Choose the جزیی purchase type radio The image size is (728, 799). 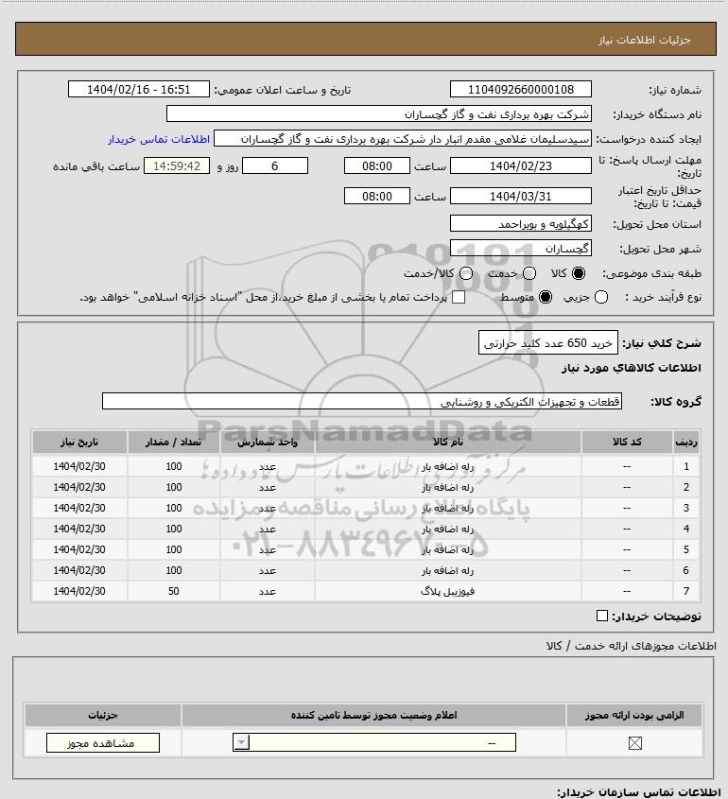pos(601,297)
